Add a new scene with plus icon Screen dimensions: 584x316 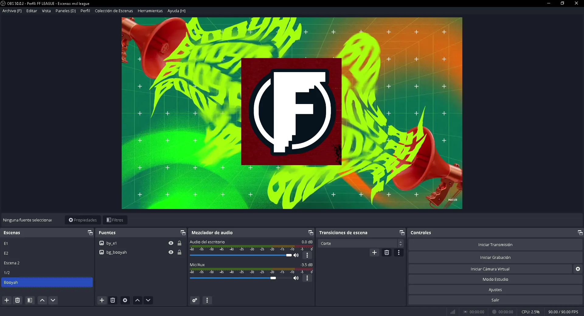7,300
